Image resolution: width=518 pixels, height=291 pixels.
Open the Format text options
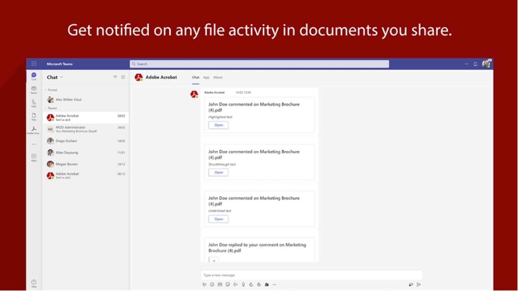[204, 285]
